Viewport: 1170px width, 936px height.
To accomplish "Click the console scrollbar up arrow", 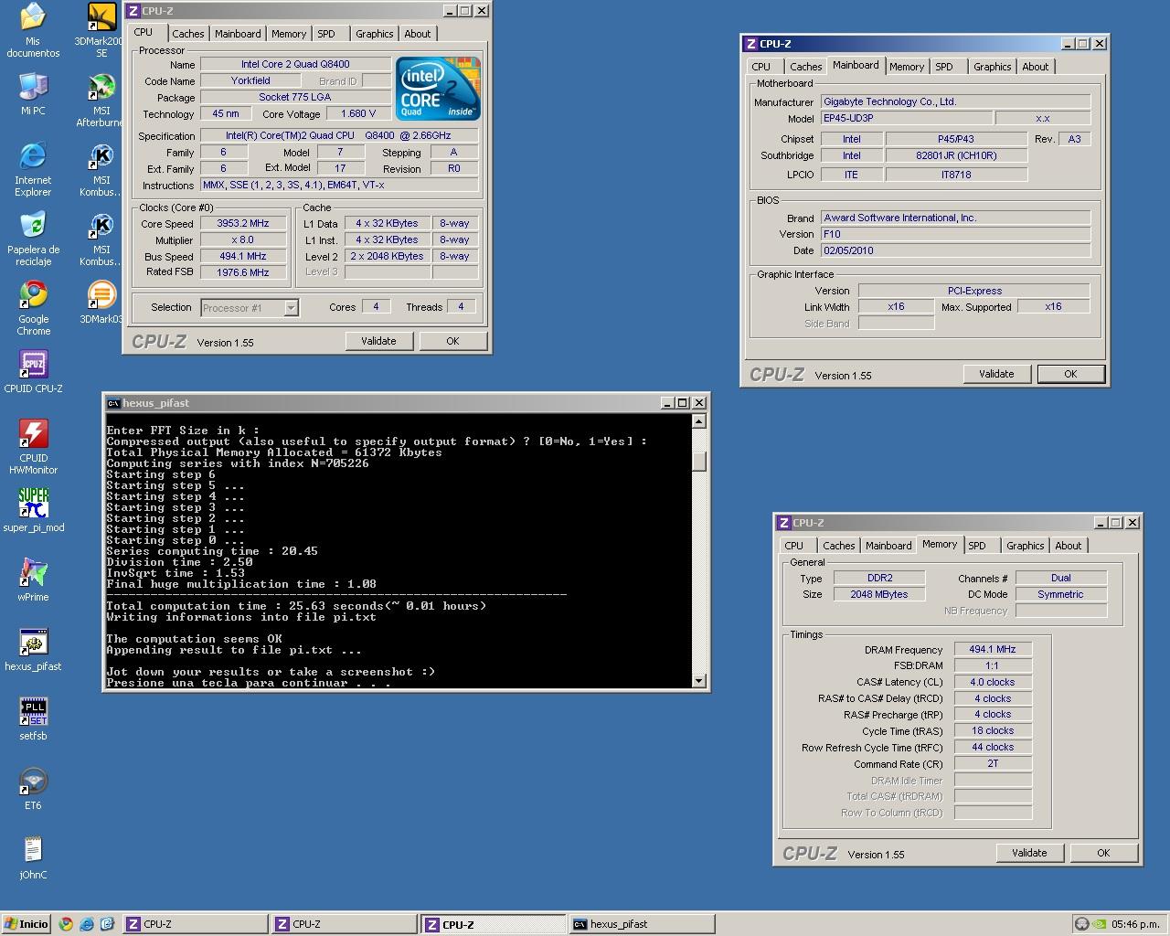I will coord(699,422).
